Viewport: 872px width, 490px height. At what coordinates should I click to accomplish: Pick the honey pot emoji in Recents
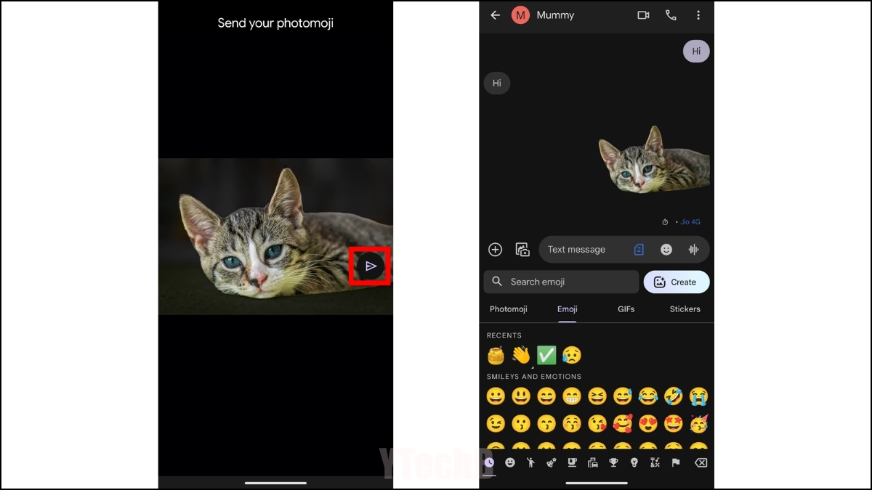point(496,356)
